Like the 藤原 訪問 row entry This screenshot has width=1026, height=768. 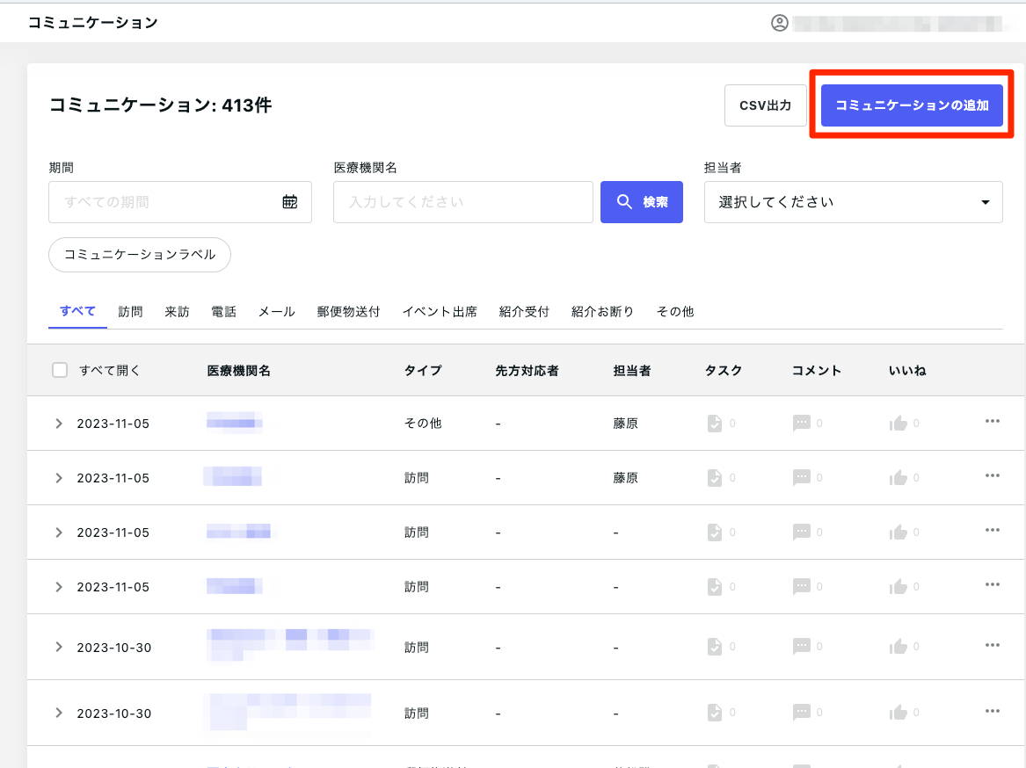[x=899, y=477]
